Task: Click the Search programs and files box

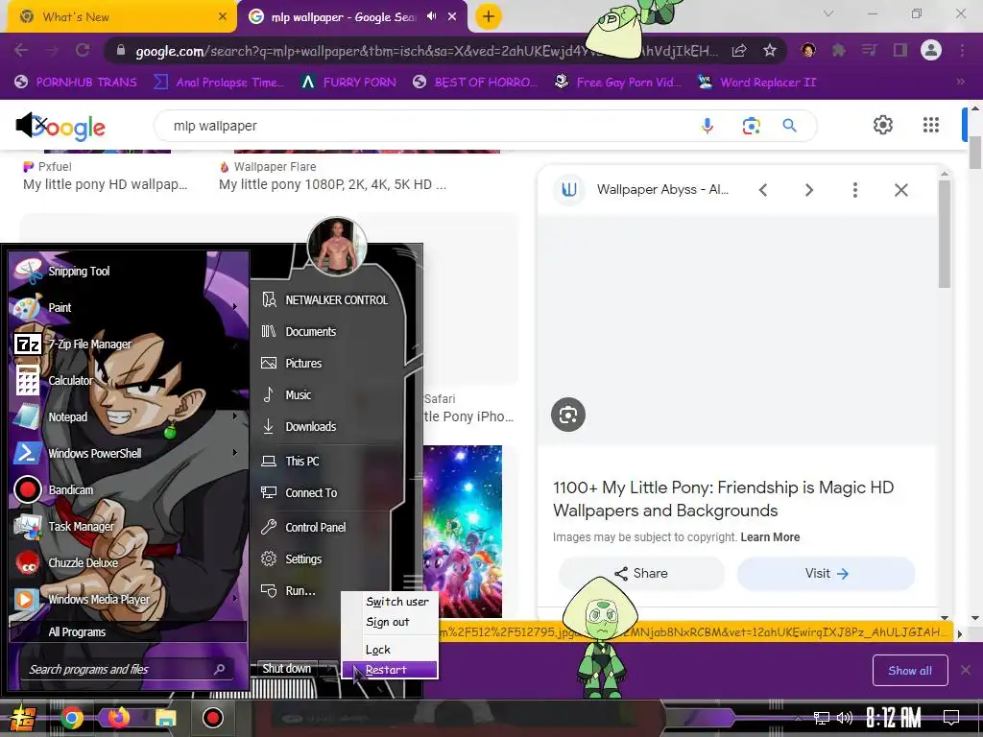Action: [127, 669]
